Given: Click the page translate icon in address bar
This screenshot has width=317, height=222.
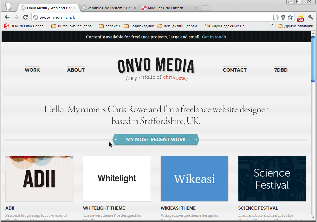Looking at the screenshot, I should (x=276, y=17).
